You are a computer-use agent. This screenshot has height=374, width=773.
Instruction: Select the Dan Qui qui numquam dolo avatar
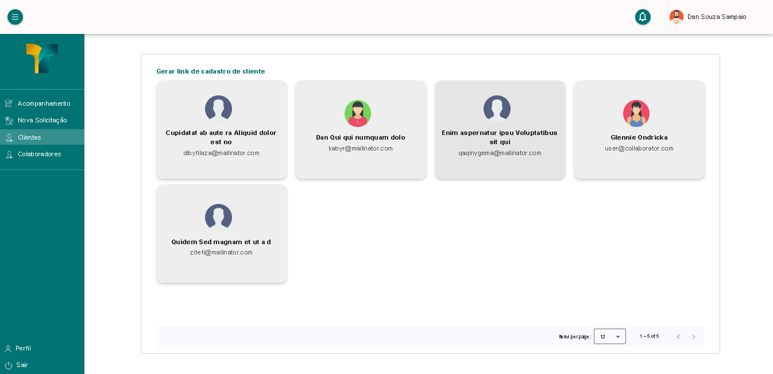pyautogui.click(x=357, y=113)
